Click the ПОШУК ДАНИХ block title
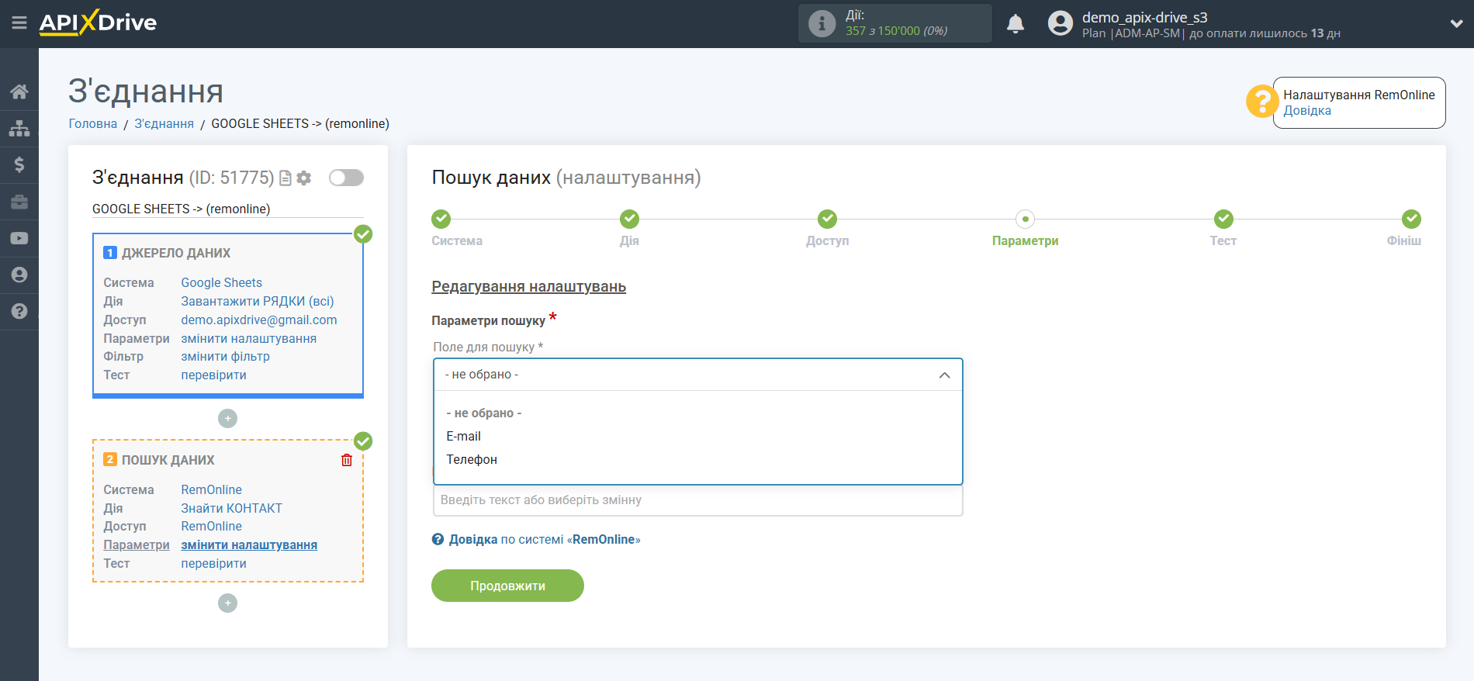The width and height of the screenshot is (1474, 681). (x=168, y=460)
